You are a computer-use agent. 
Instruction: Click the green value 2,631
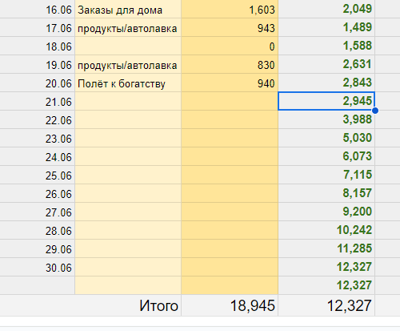[326, 64]
